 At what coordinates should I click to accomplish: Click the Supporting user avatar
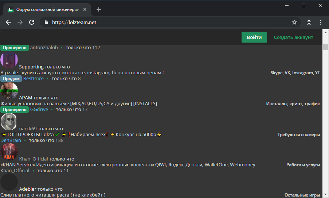tap(9, 60)
